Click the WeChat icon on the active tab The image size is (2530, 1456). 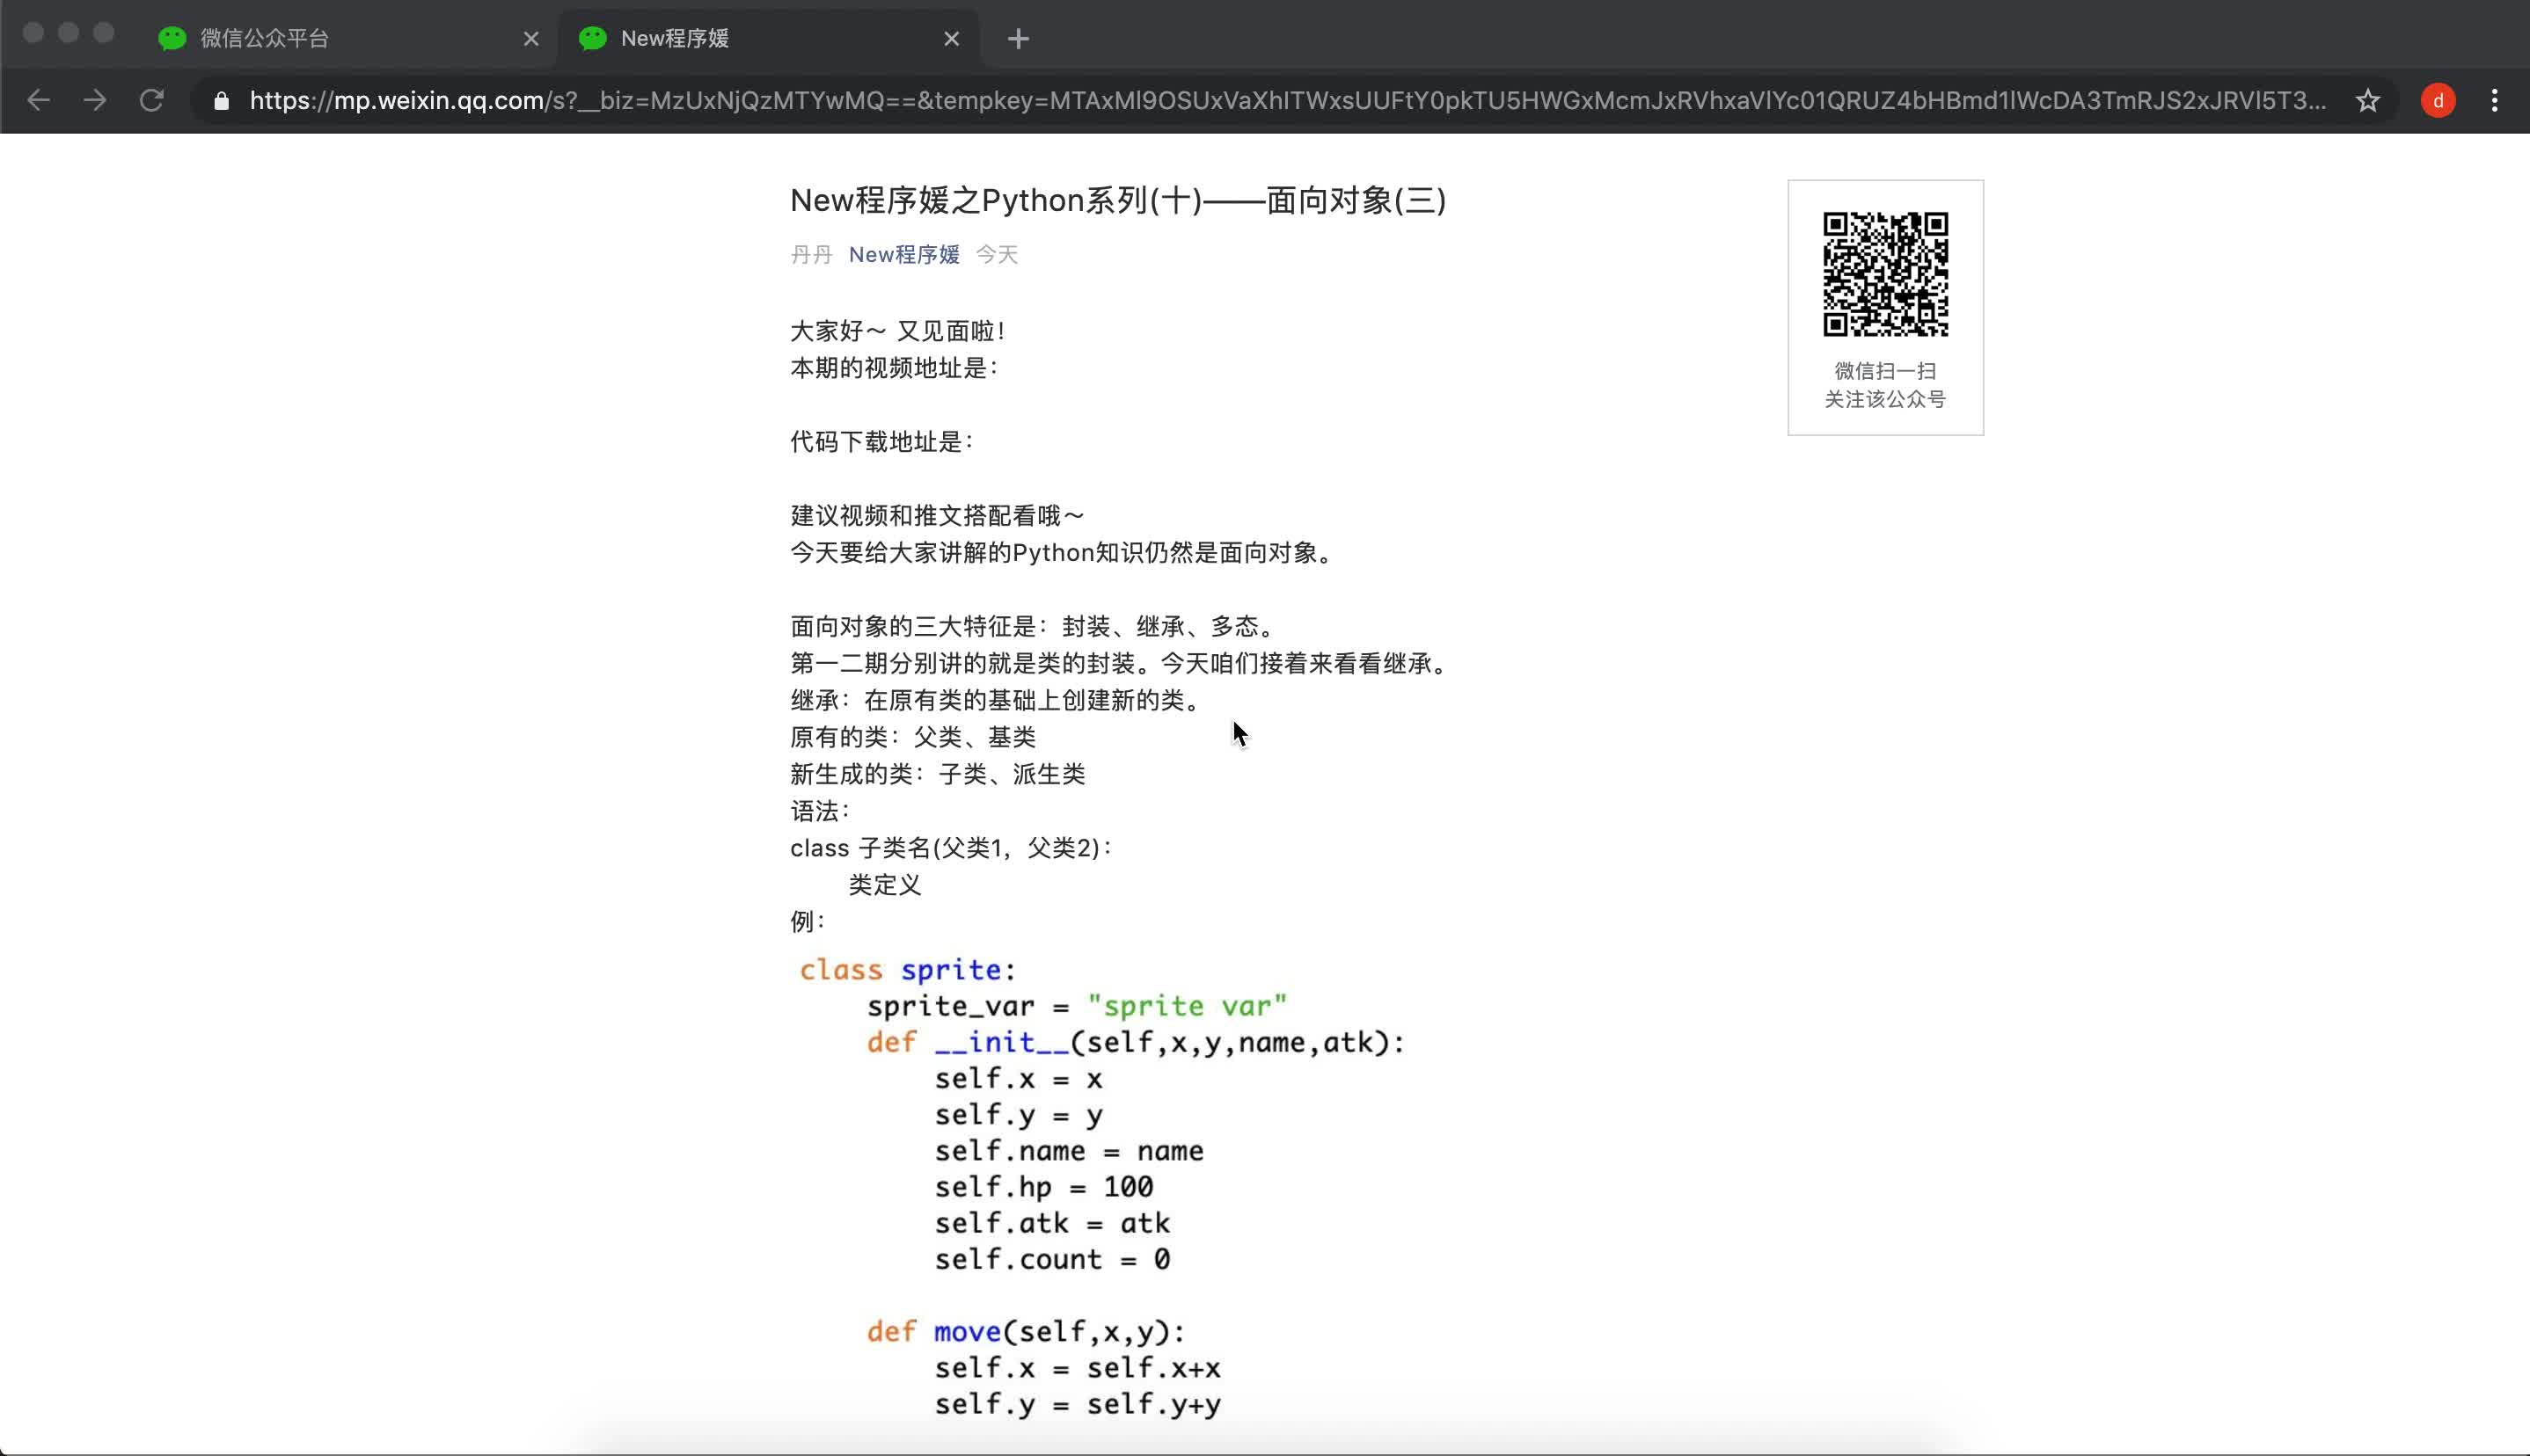click(x=593, y=38)
